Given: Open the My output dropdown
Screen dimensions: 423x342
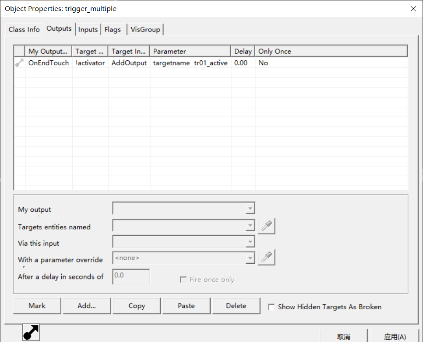Looking at the screenshot, I should click(250, 208).
